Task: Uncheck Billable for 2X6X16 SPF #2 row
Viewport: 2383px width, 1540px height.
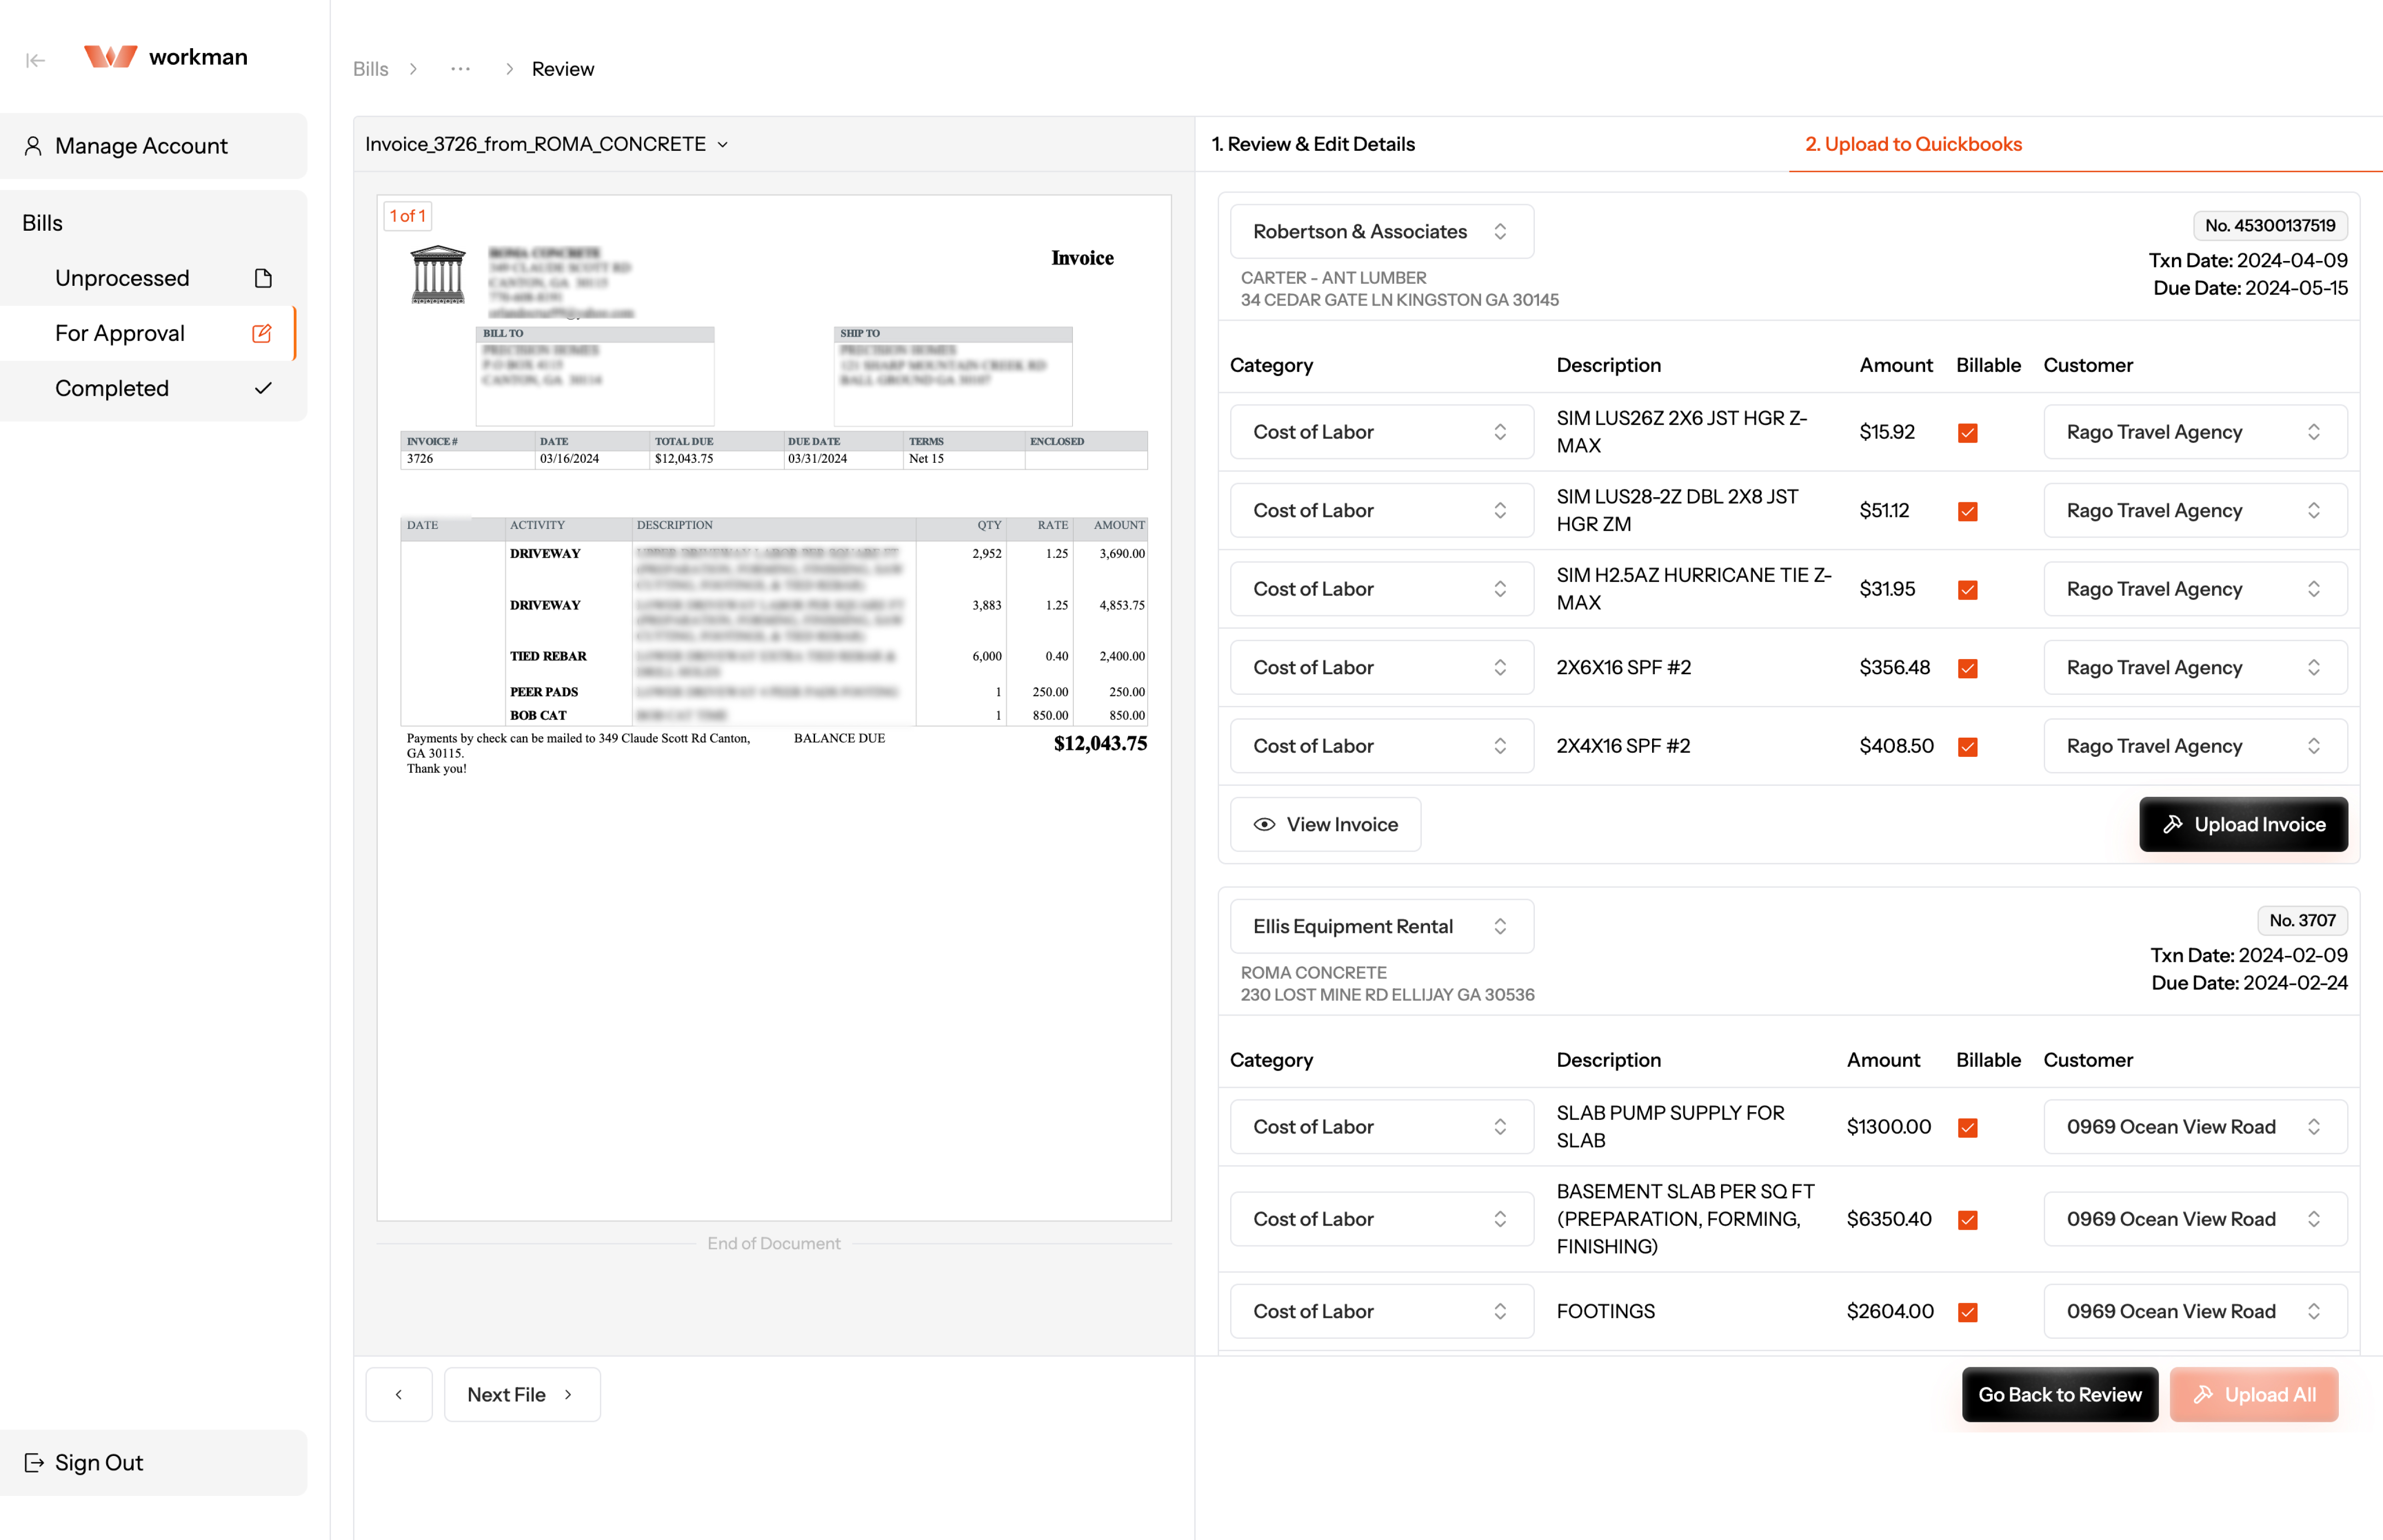Action: point(1967,668)
